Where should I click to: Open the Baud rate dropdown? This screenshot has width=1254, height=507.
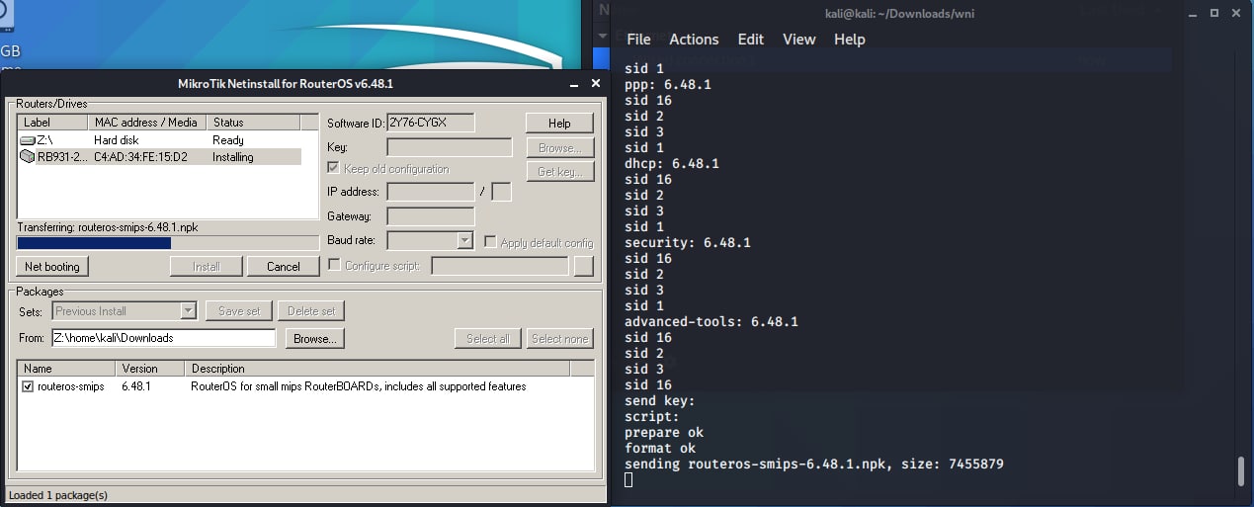coord(465,240)
